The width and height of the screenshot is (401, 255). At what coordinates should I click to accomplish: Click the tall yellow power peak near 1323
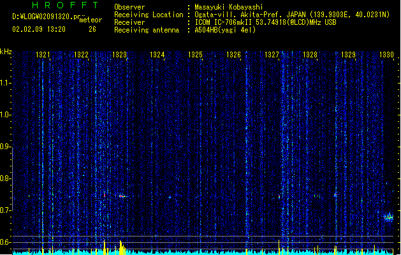click(121, 246)
